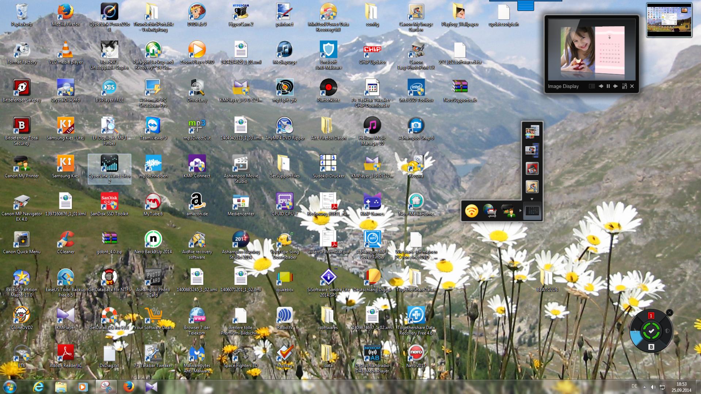Screen dimensions: 701x394
Task: Select Nero BackItUp 2014 icon
Action: point(153,243)
